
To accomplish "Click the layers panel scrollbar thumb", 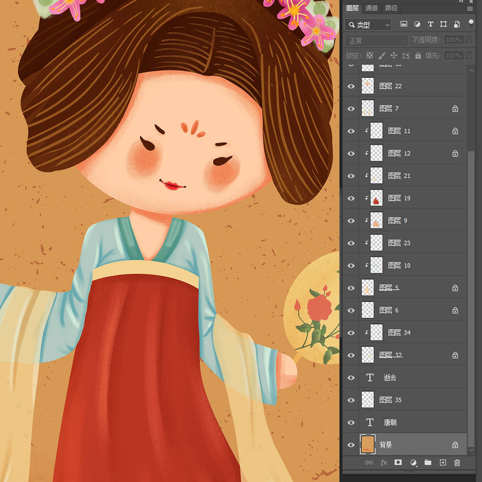I will pyautogui.click(x=471, y=298).
